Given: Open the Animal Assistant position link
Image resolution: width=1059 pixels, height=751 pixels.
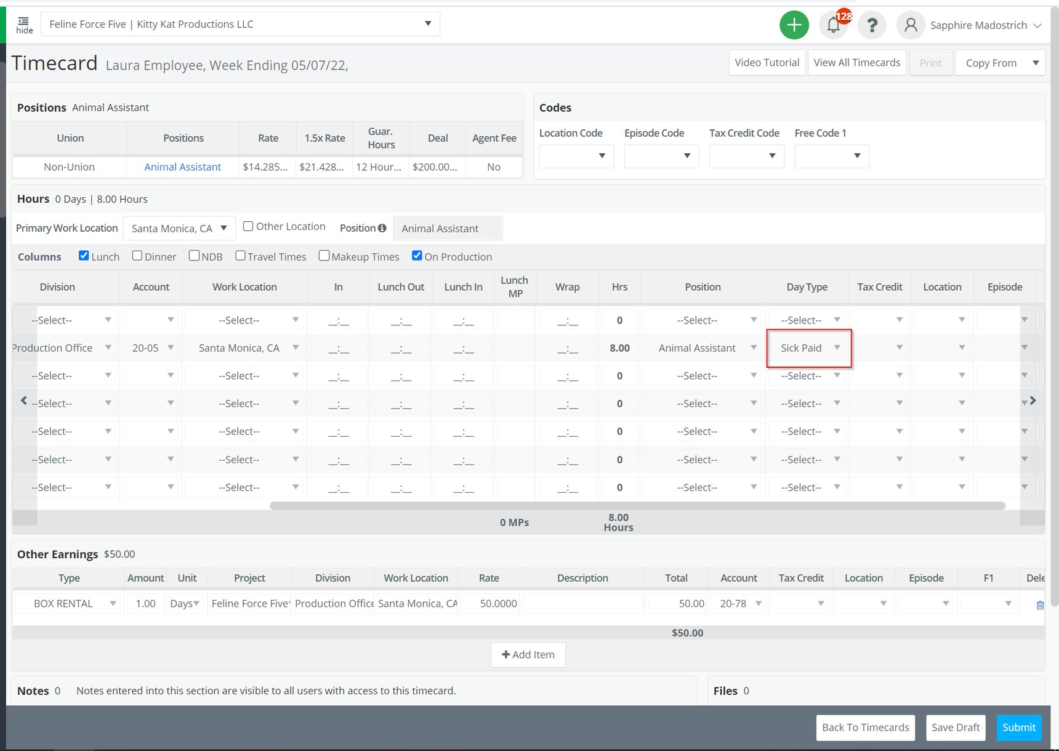Looking at the screenshot, I should 182,167.
